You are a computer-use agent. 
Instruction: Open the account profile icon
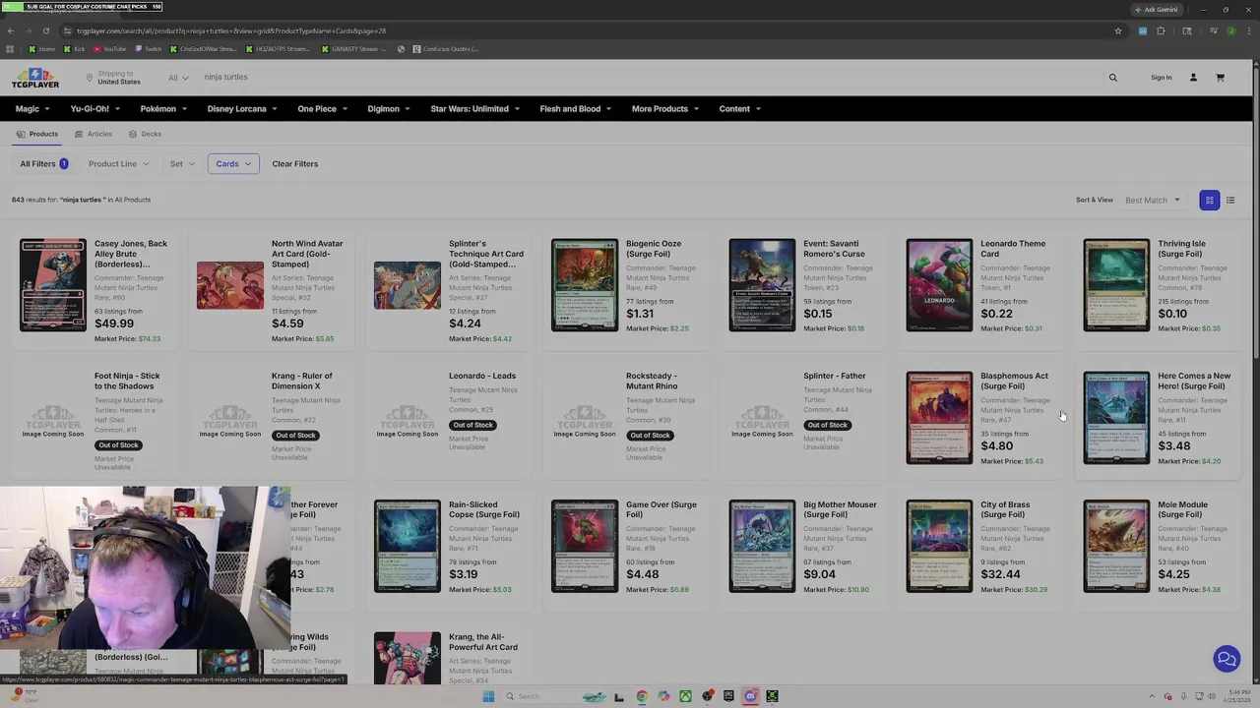[x=1193, y=78]
